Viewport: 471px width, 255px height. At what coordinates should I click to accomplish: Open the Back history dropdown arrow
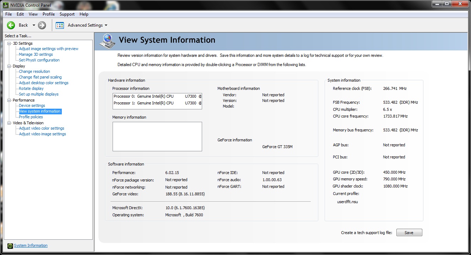(34, 25)
